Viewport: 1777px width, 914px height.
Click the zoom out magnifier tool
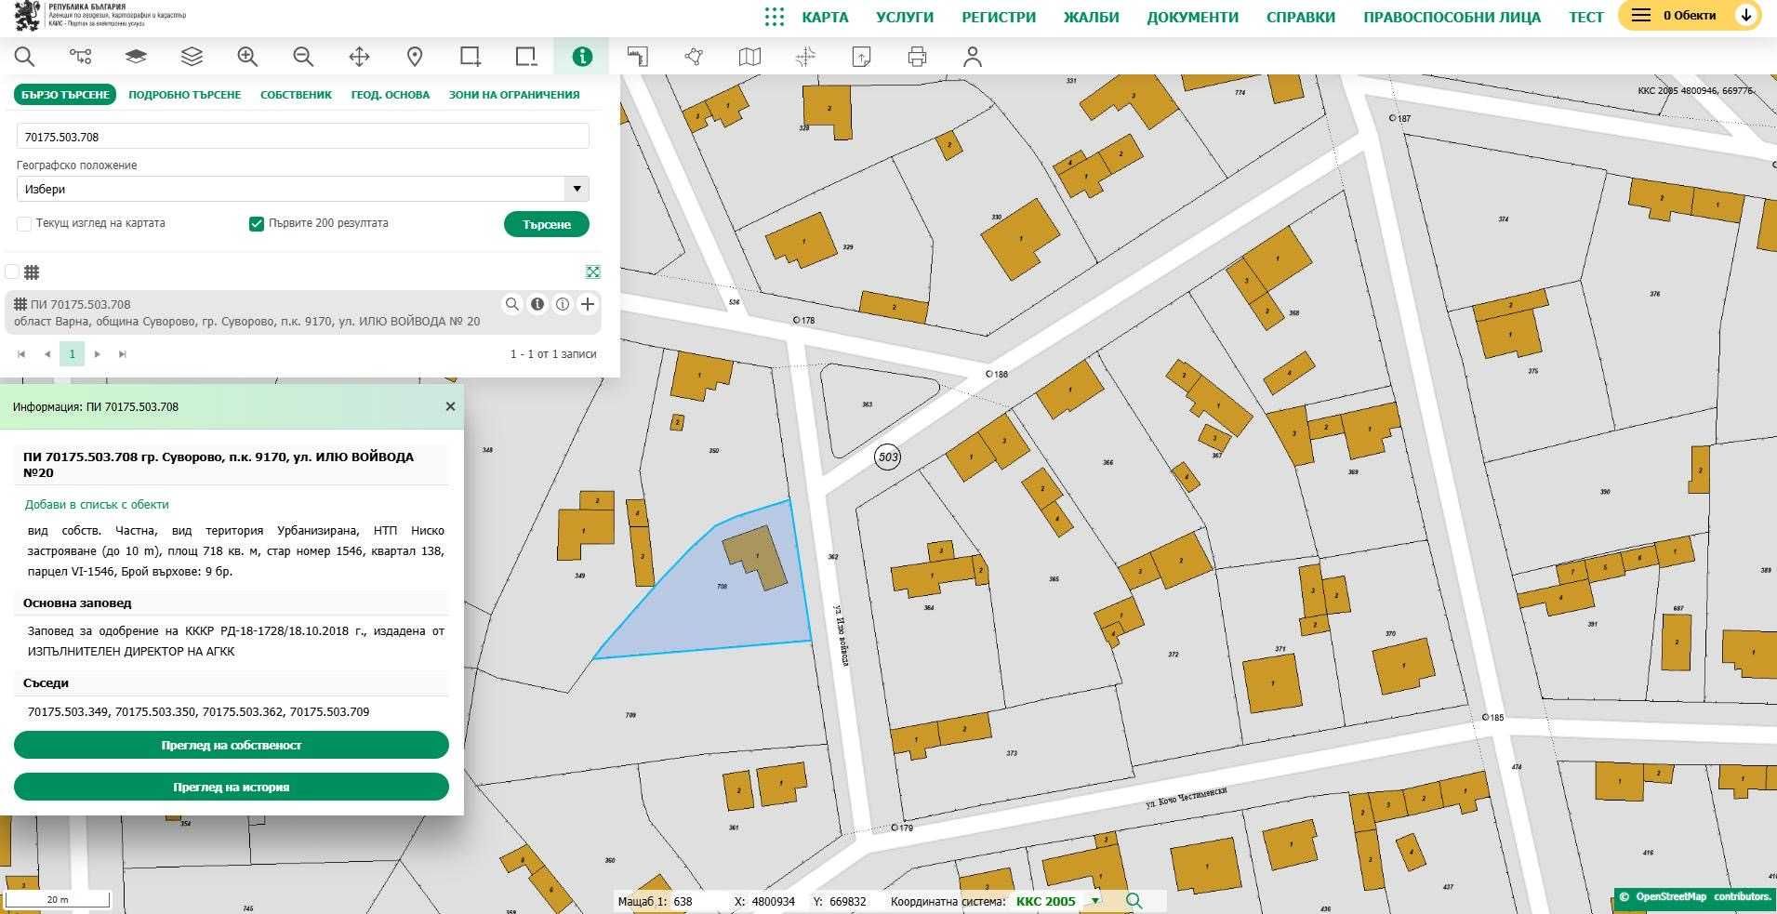click(x=303, y=57)
